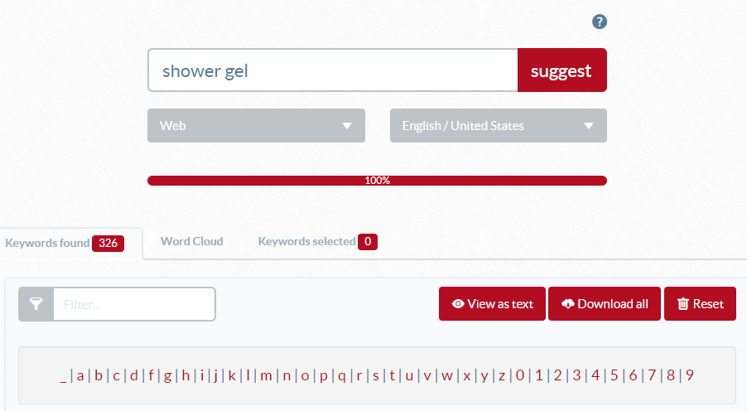This screenshot has width=747, height=411.
Task: Jump to keywords starting with u
Action: (409, 376)
